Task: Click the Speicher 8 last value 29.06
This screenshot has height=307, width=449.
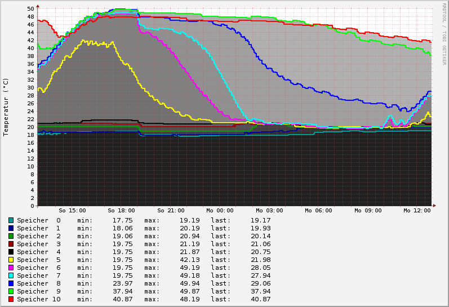Action: pyautogui.click(x=260, y=283)
